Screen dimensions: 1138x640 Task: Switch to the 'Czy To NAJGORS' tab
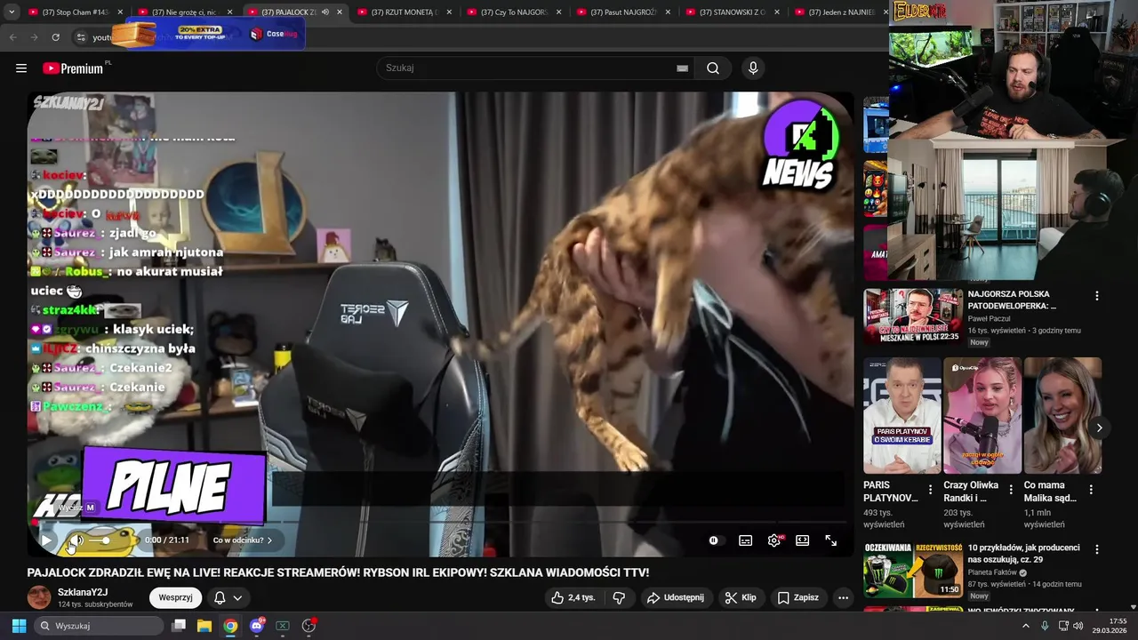514,12
